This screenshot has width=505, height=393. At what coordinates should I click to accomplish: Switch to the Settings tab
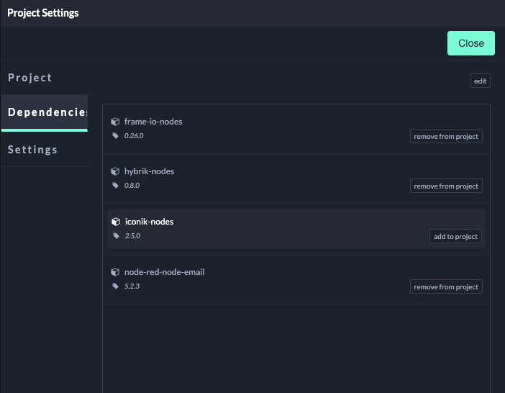(x=45, y=150)
